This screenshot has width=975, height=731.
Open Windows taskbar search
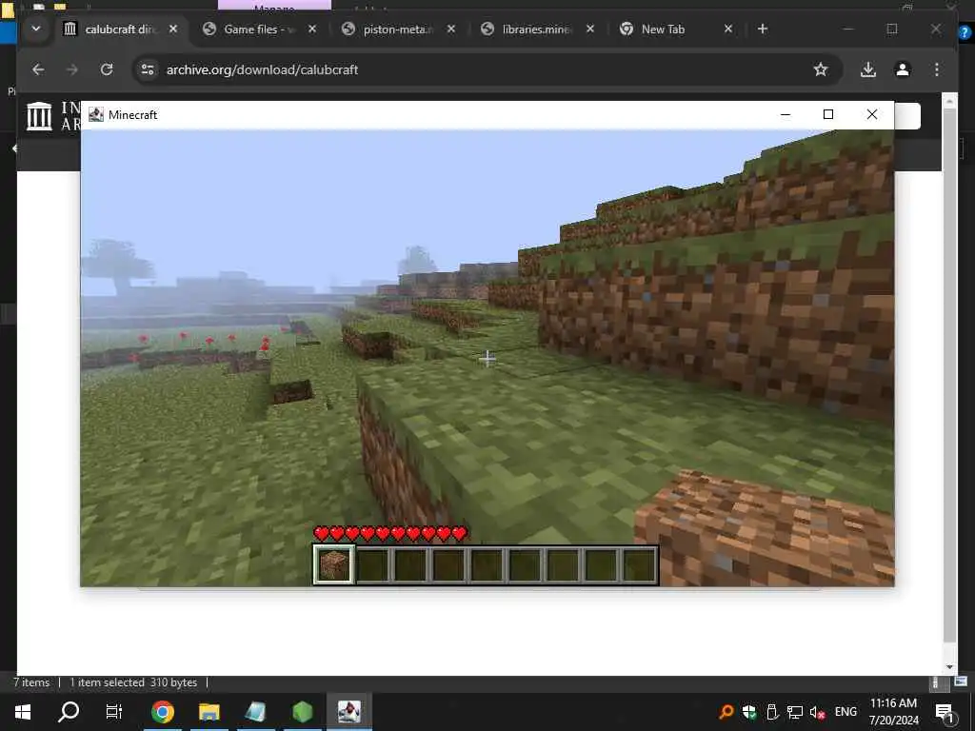click(x=69, y=712)
